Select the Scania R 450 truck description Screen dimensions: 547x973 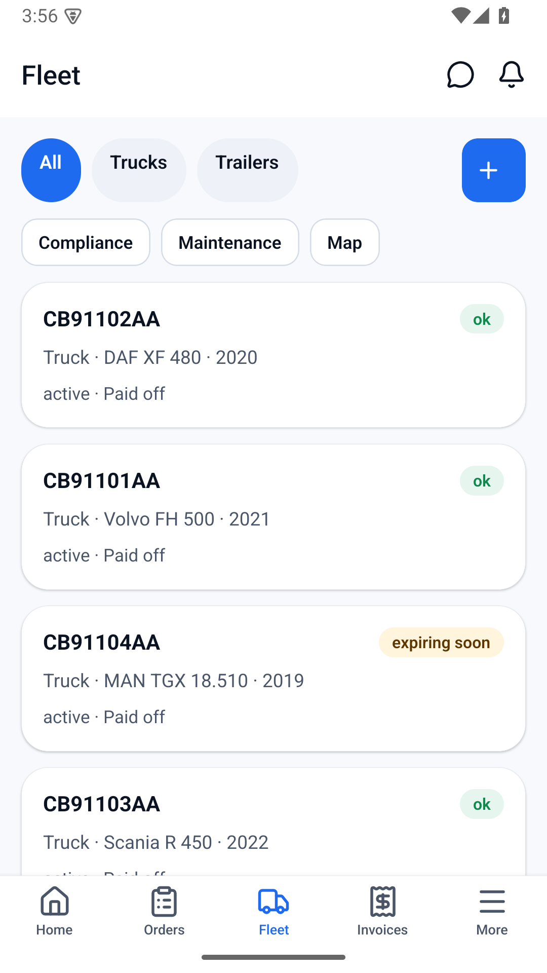[x=156, y=842]
